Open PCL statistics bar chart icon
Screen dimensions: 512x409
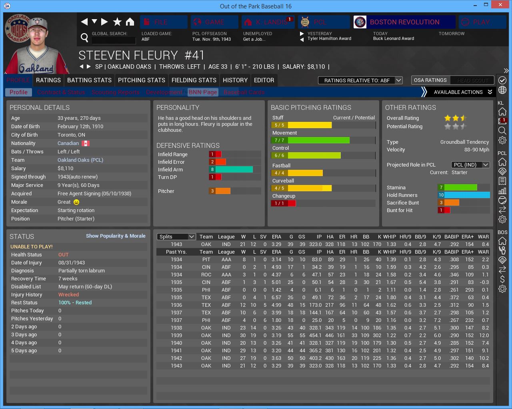point(502,191)
